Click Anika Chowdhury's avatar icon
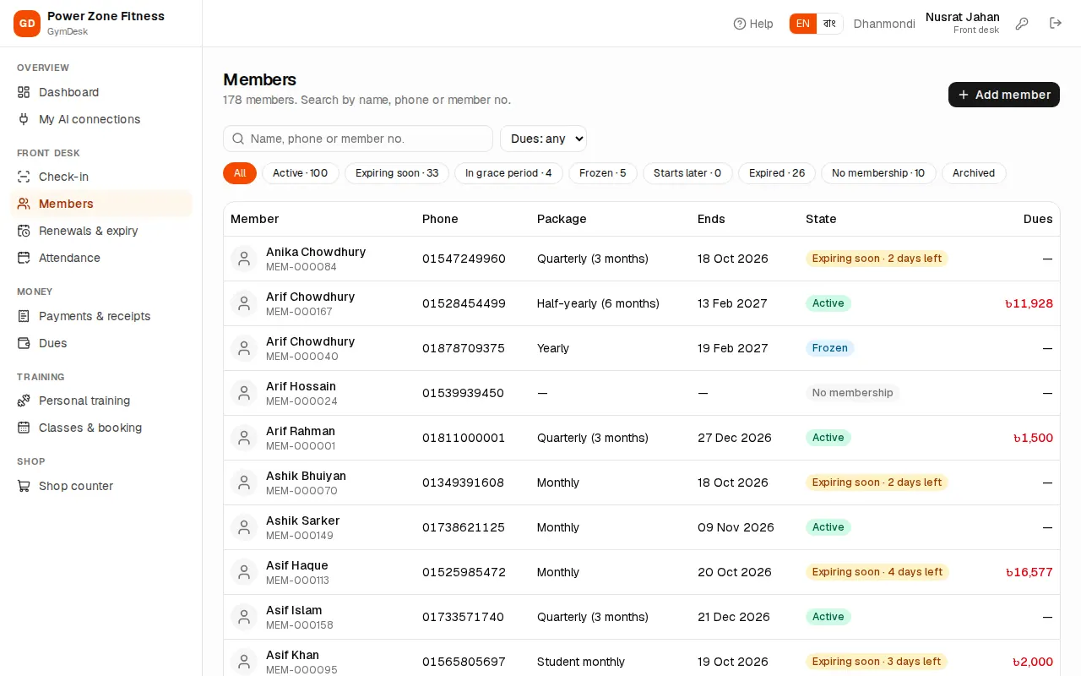The height and width of the screenshot is (676, 1081). coord(244,259)
